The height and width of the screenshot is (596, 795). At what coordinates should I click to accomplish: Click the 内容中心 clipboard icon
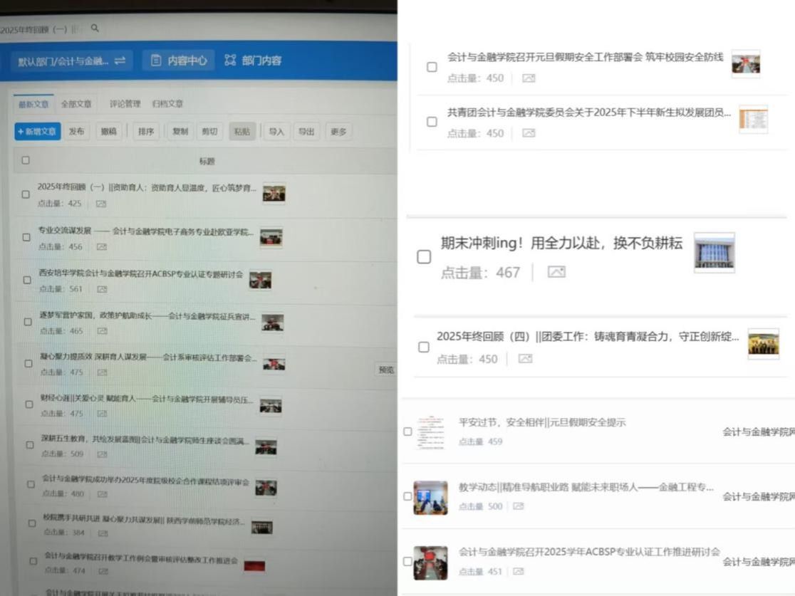click(x=156, y=61)
